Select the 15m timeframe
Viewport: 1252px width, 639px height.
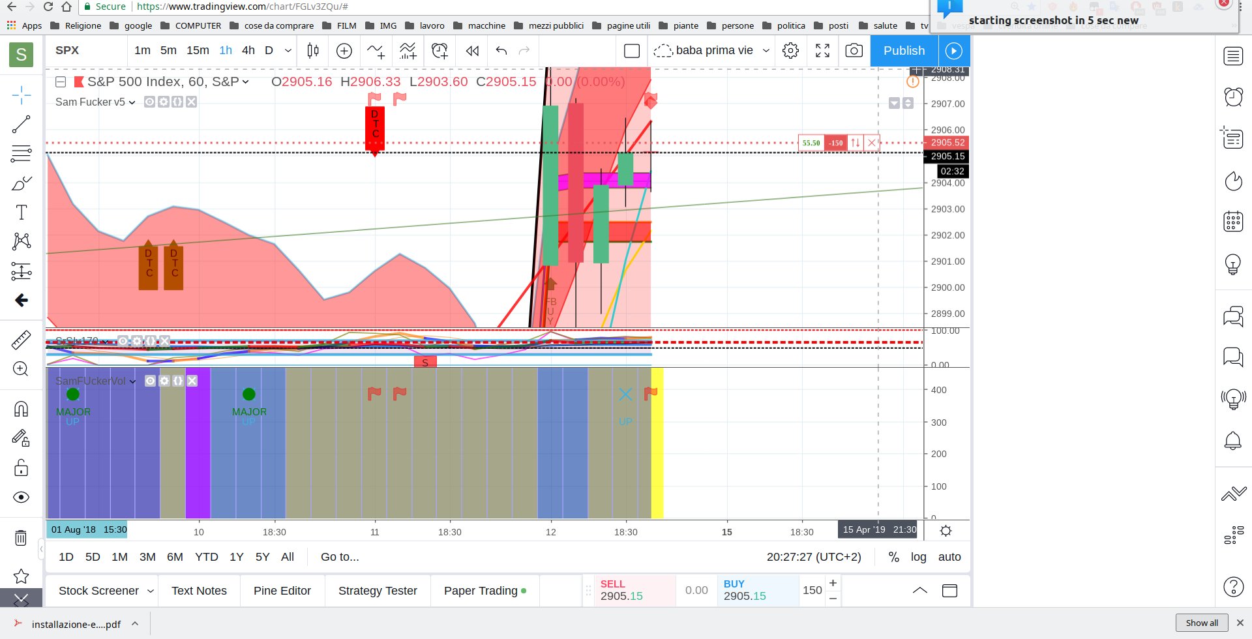(x=198, y=50)
